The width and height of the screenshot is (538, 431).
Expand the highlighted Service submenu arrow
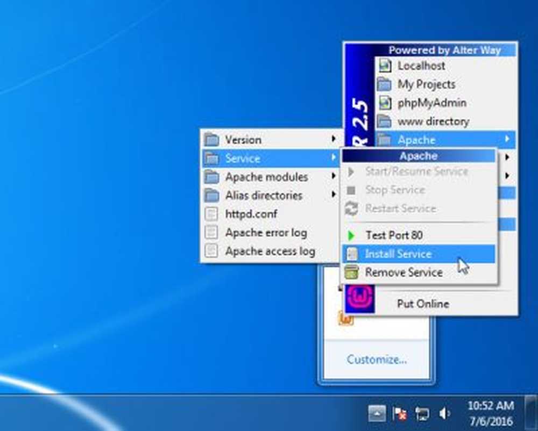click(x=334, y=157)
